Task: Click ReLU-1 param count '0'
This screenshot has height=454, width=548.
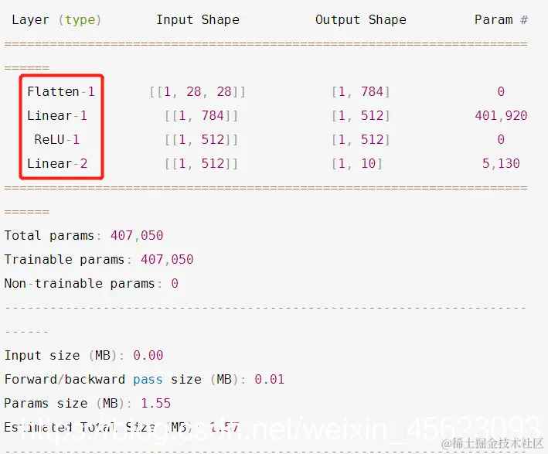Action: (501, 139)
